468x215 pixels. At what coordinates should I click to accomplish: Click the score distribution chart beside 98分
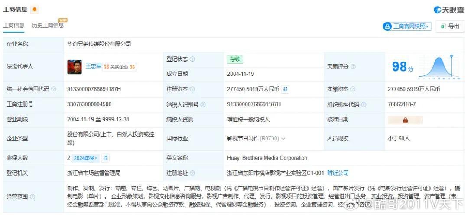pos(440,67)
